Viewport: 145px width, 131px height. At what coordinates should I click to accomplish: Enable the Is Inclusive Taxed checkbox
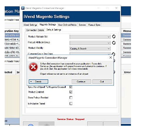(71, 103)
